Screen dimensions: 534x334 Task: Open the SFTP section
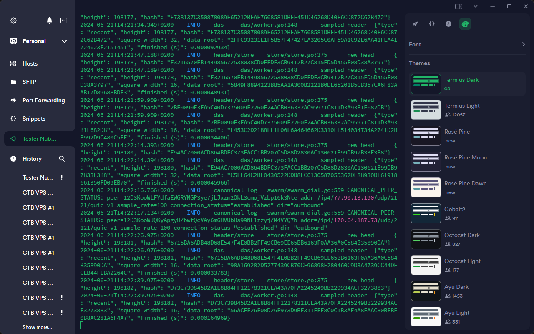coord(29,82)
